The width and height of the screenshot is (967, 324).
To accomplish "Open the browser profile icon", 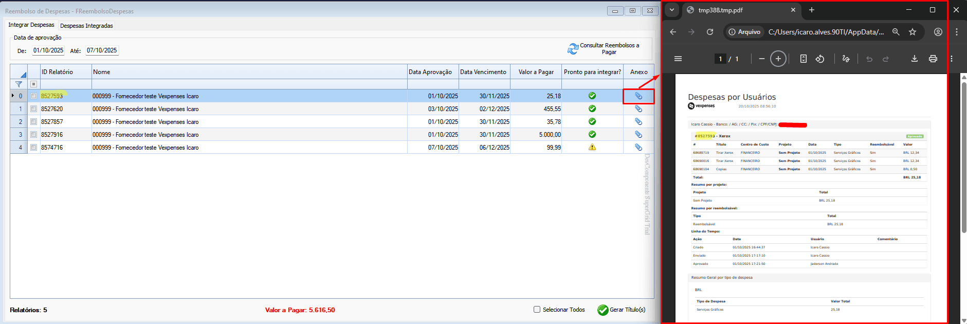I will click(938, 32).
